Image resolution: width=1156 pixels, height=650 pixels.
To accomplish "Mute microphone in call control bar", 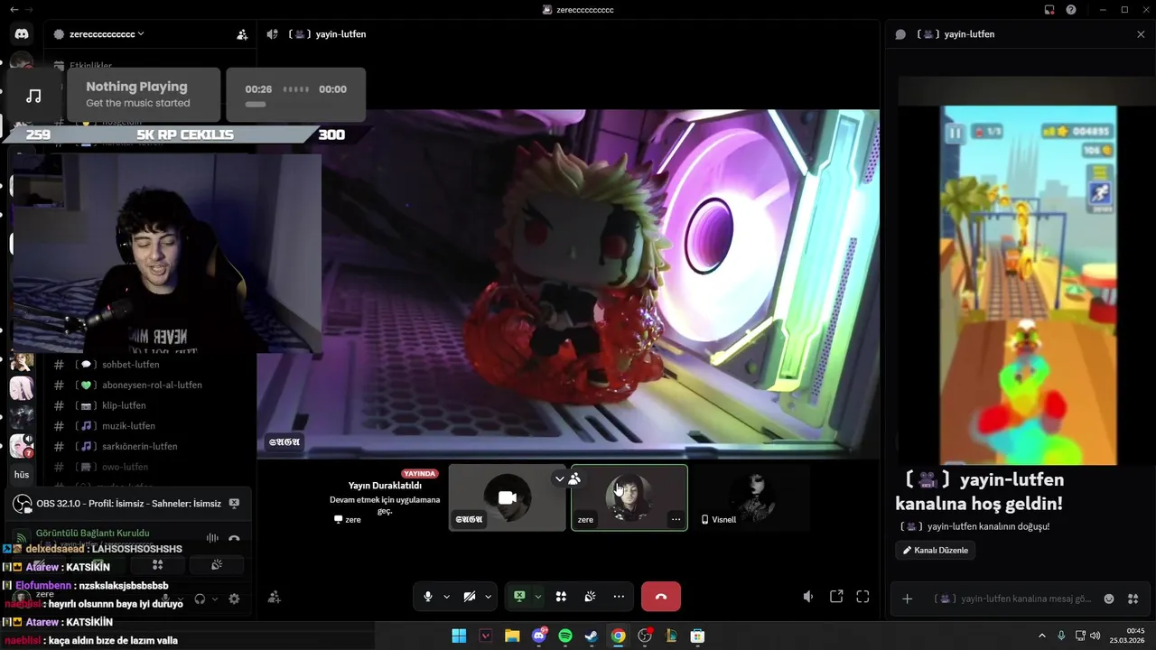I will (428, 597).
